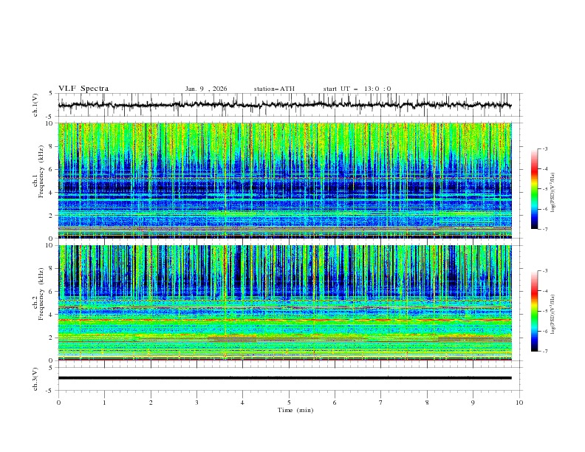This screenshot has height=452, width=585.
Task: Click time axis tick label "7"
Action: pos(381,403)
